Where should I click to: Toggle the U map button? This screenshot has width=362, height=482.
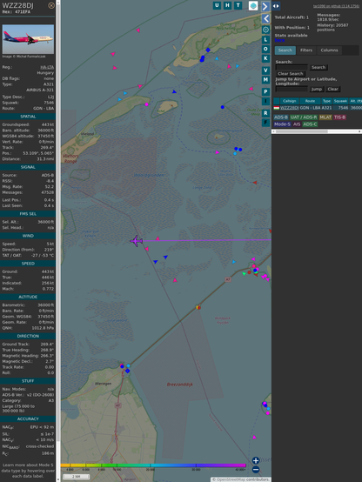tap(217, 5)
